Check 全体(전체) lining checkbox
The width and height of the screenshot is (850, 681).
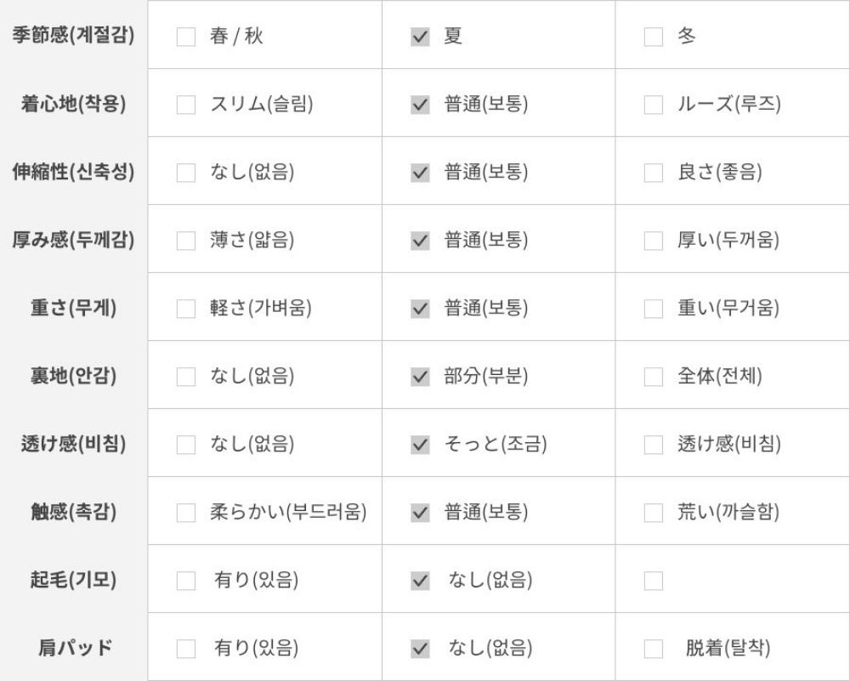[x=654, y=377]
